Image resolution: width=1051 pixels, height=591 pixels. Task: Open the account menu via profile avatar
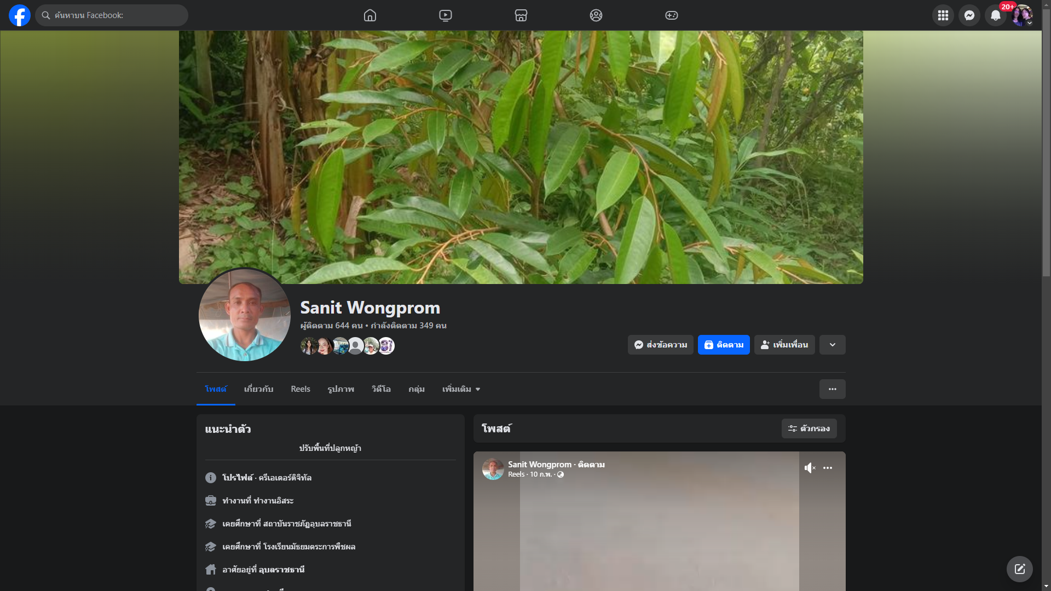(1021, 15)
